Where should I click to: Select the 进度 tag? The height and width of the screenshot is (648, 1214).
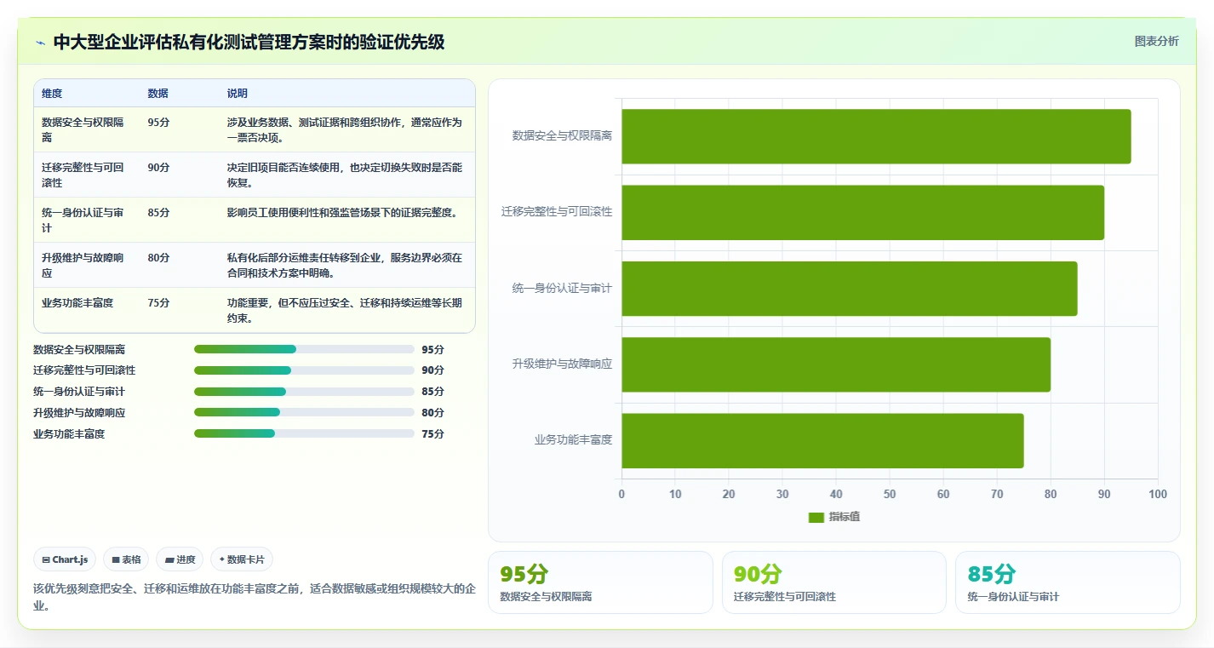(180, 559)
